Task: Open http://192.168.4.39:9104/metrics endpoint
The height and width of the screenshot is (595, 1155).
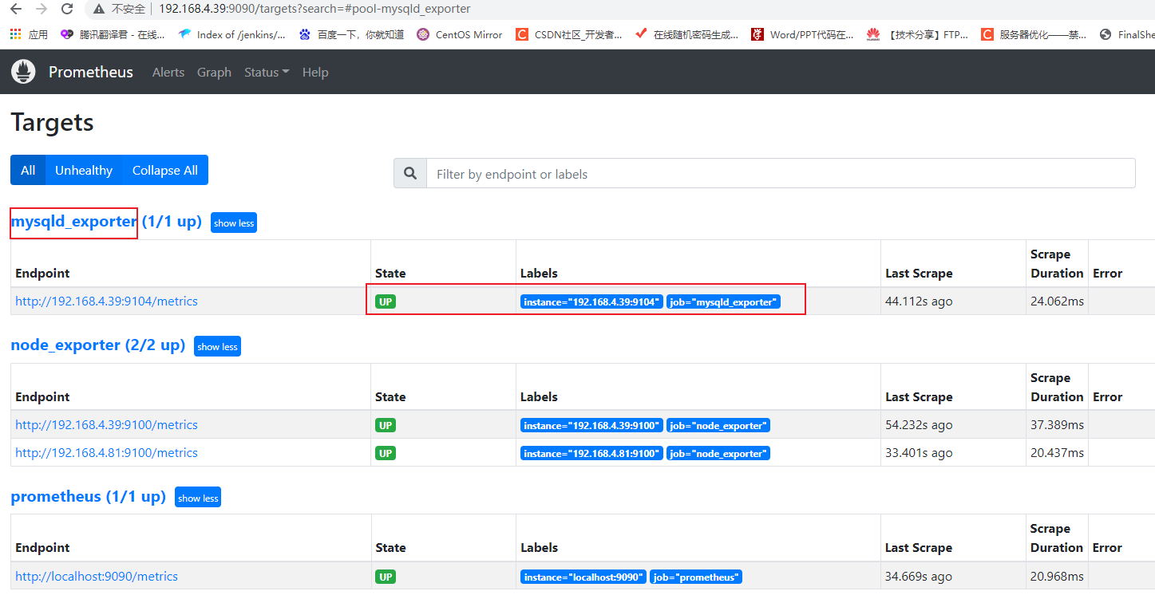Action: (x=106, y=301)
